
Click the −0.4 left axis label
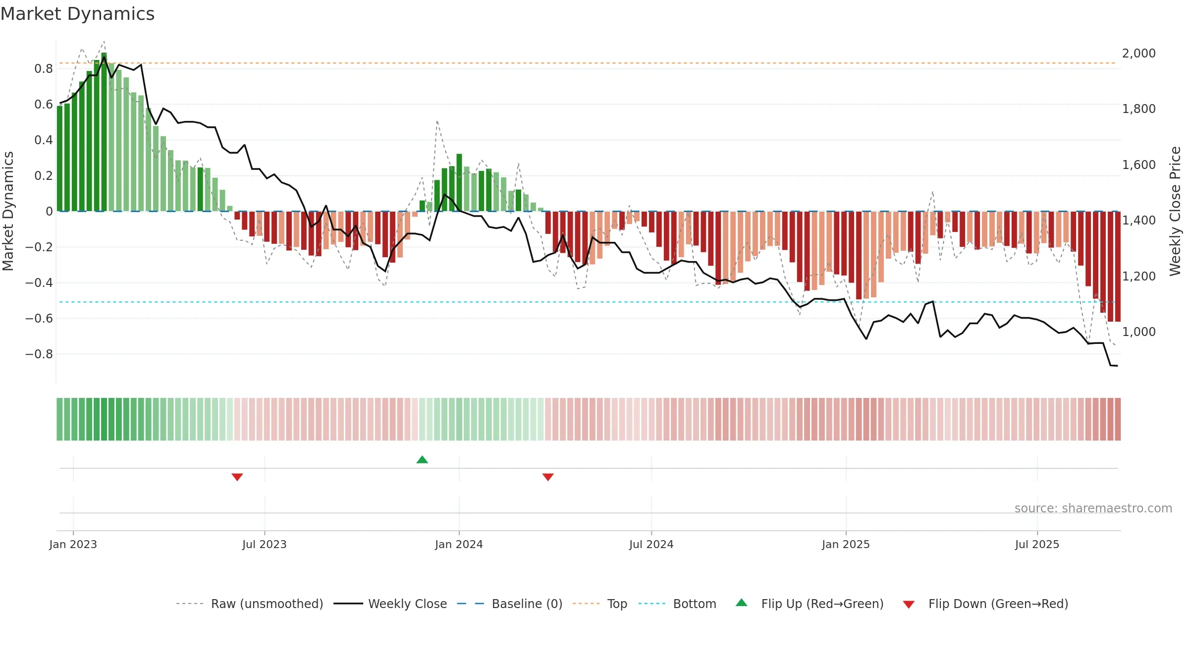pos(39,282)
